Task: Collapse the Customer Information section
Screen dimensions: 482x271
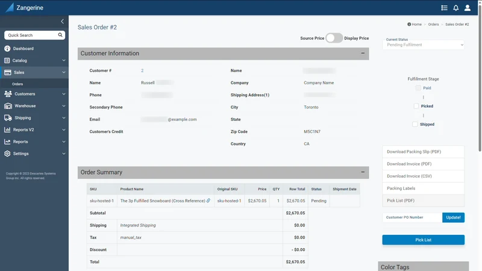Action: [363, 53]
